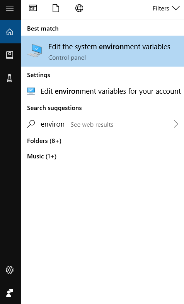Image resolution: width=184 pixels, height=304 pixels.
Task: Open the hamburger menu at top of sidebar
Action: (10, 9)
